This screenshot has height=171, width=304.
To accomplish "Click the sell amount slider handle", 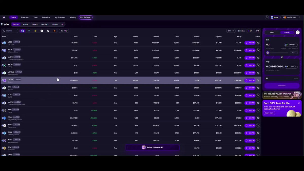I will 268,53.
